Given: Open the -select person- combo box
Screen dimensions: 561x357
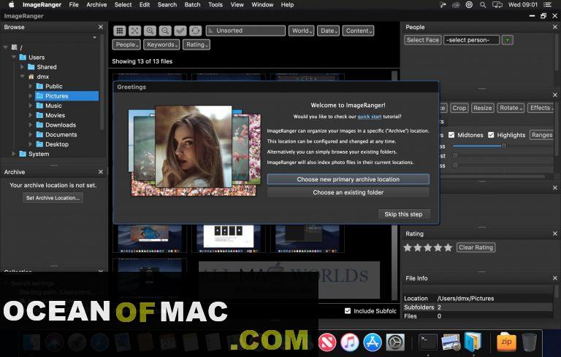Looking at the screenshot, I should (x=471, y=40).
